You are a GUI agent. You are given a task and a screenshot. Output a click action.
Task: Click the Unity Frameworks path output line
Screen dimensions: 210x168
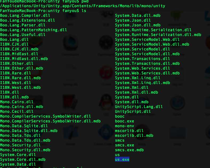pos(83,6)
